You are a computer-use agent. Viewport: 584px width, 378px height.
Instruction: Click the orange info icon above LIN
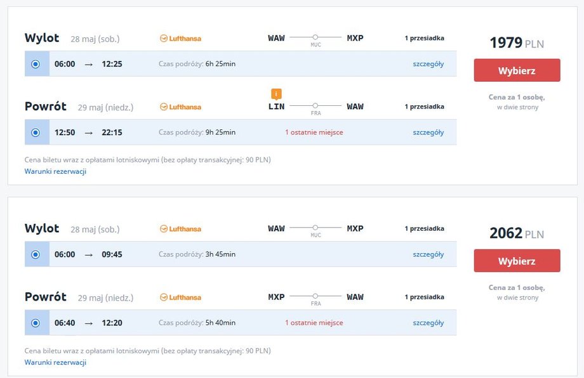click(x=276, y=94)
